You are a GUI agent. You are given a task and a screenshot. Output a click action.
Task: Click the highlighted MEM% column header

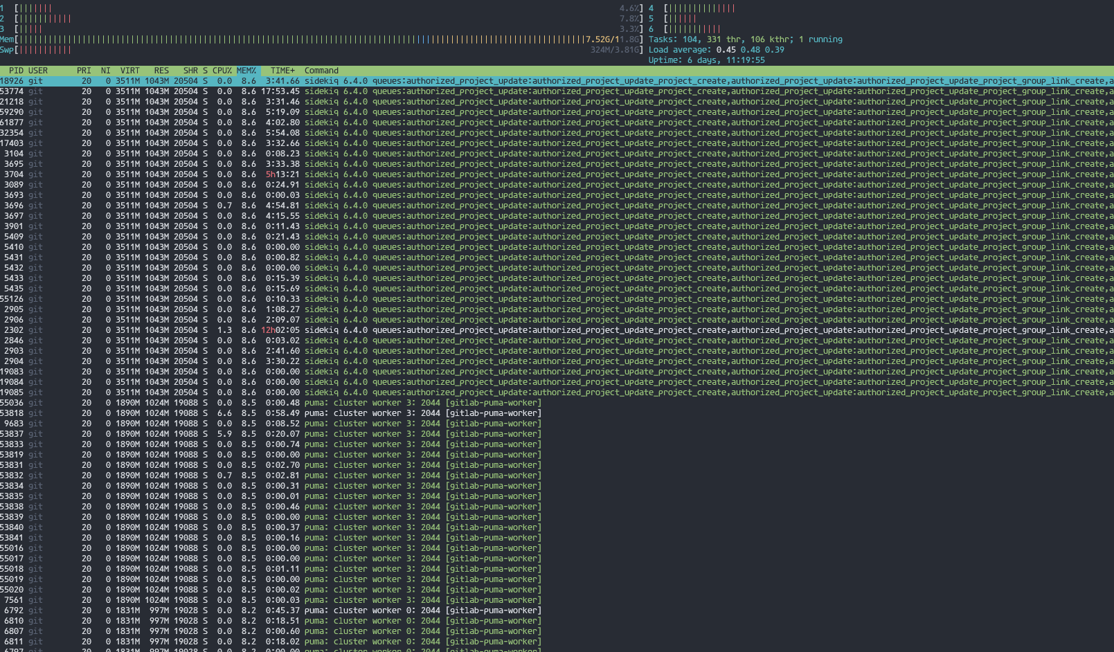point(246,71)
